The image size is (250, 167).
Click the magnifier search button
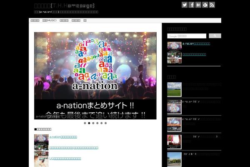215,36
